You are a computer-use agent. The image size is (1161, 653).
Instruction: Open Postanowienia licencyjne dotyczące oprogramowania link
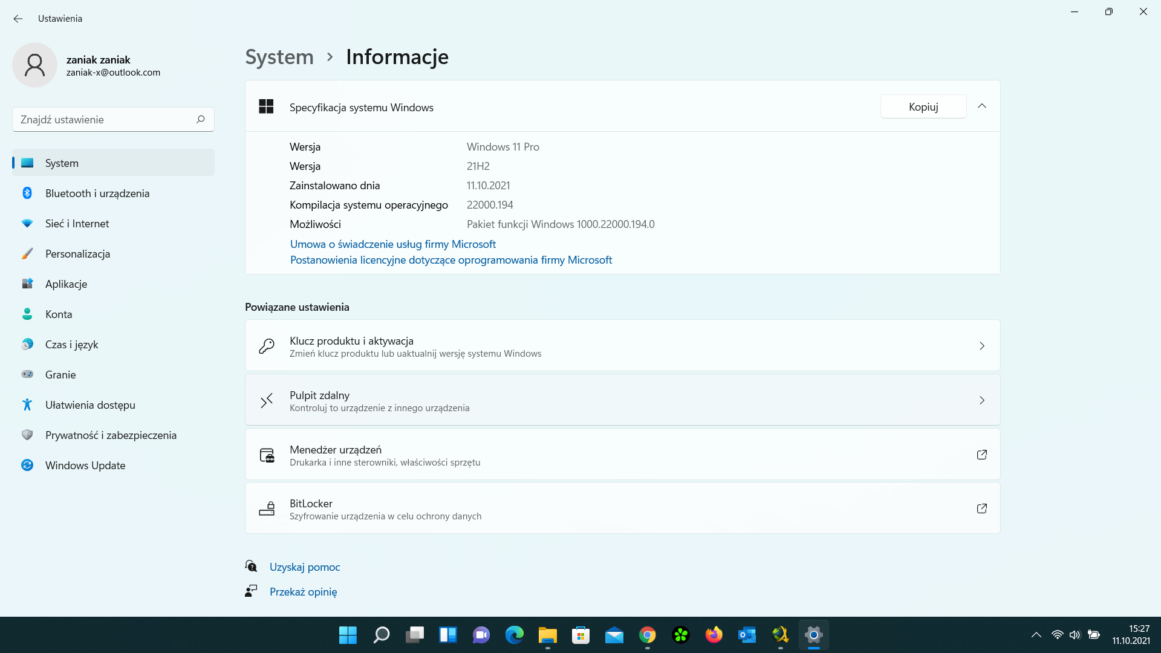click(450, 259)
